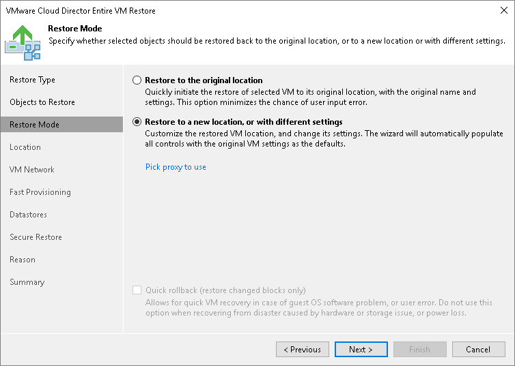Go to the Secure Restore step
This screenshot has width=515, height=366.
(36, 237)
